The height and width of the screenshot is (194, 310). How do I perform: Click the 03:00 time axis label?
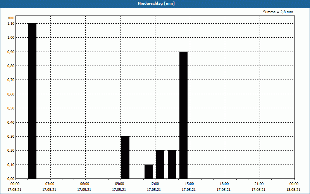coord(50,184)
